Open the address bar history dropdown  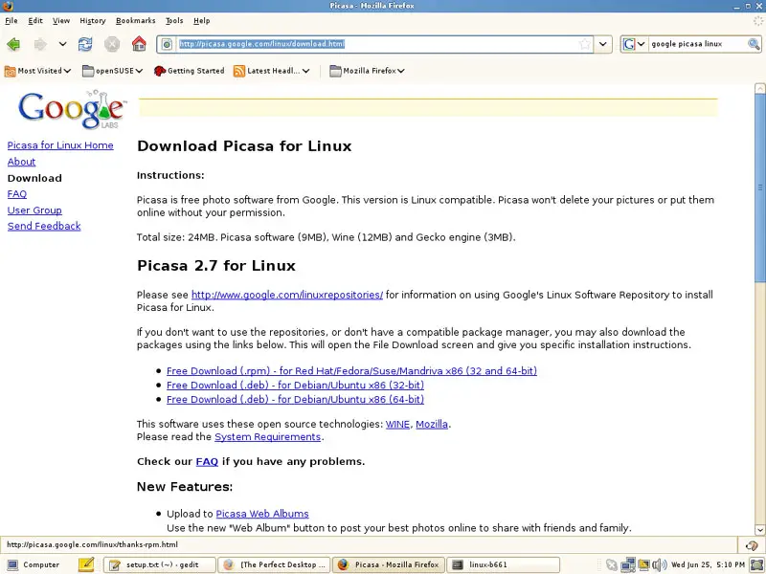[x=603, y=44]
